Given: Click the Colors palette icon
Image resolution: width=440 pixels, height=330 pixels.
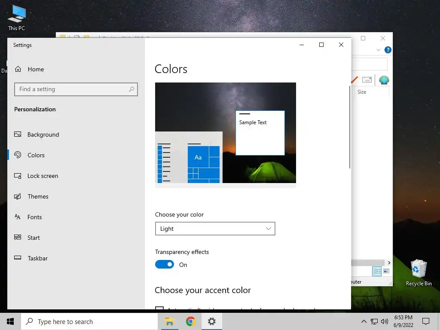Looking at the screenshot, I should [x=18, y=155].
